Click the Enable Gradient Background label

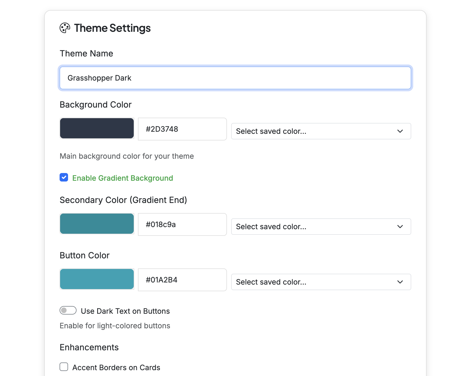tap(122, 178)
